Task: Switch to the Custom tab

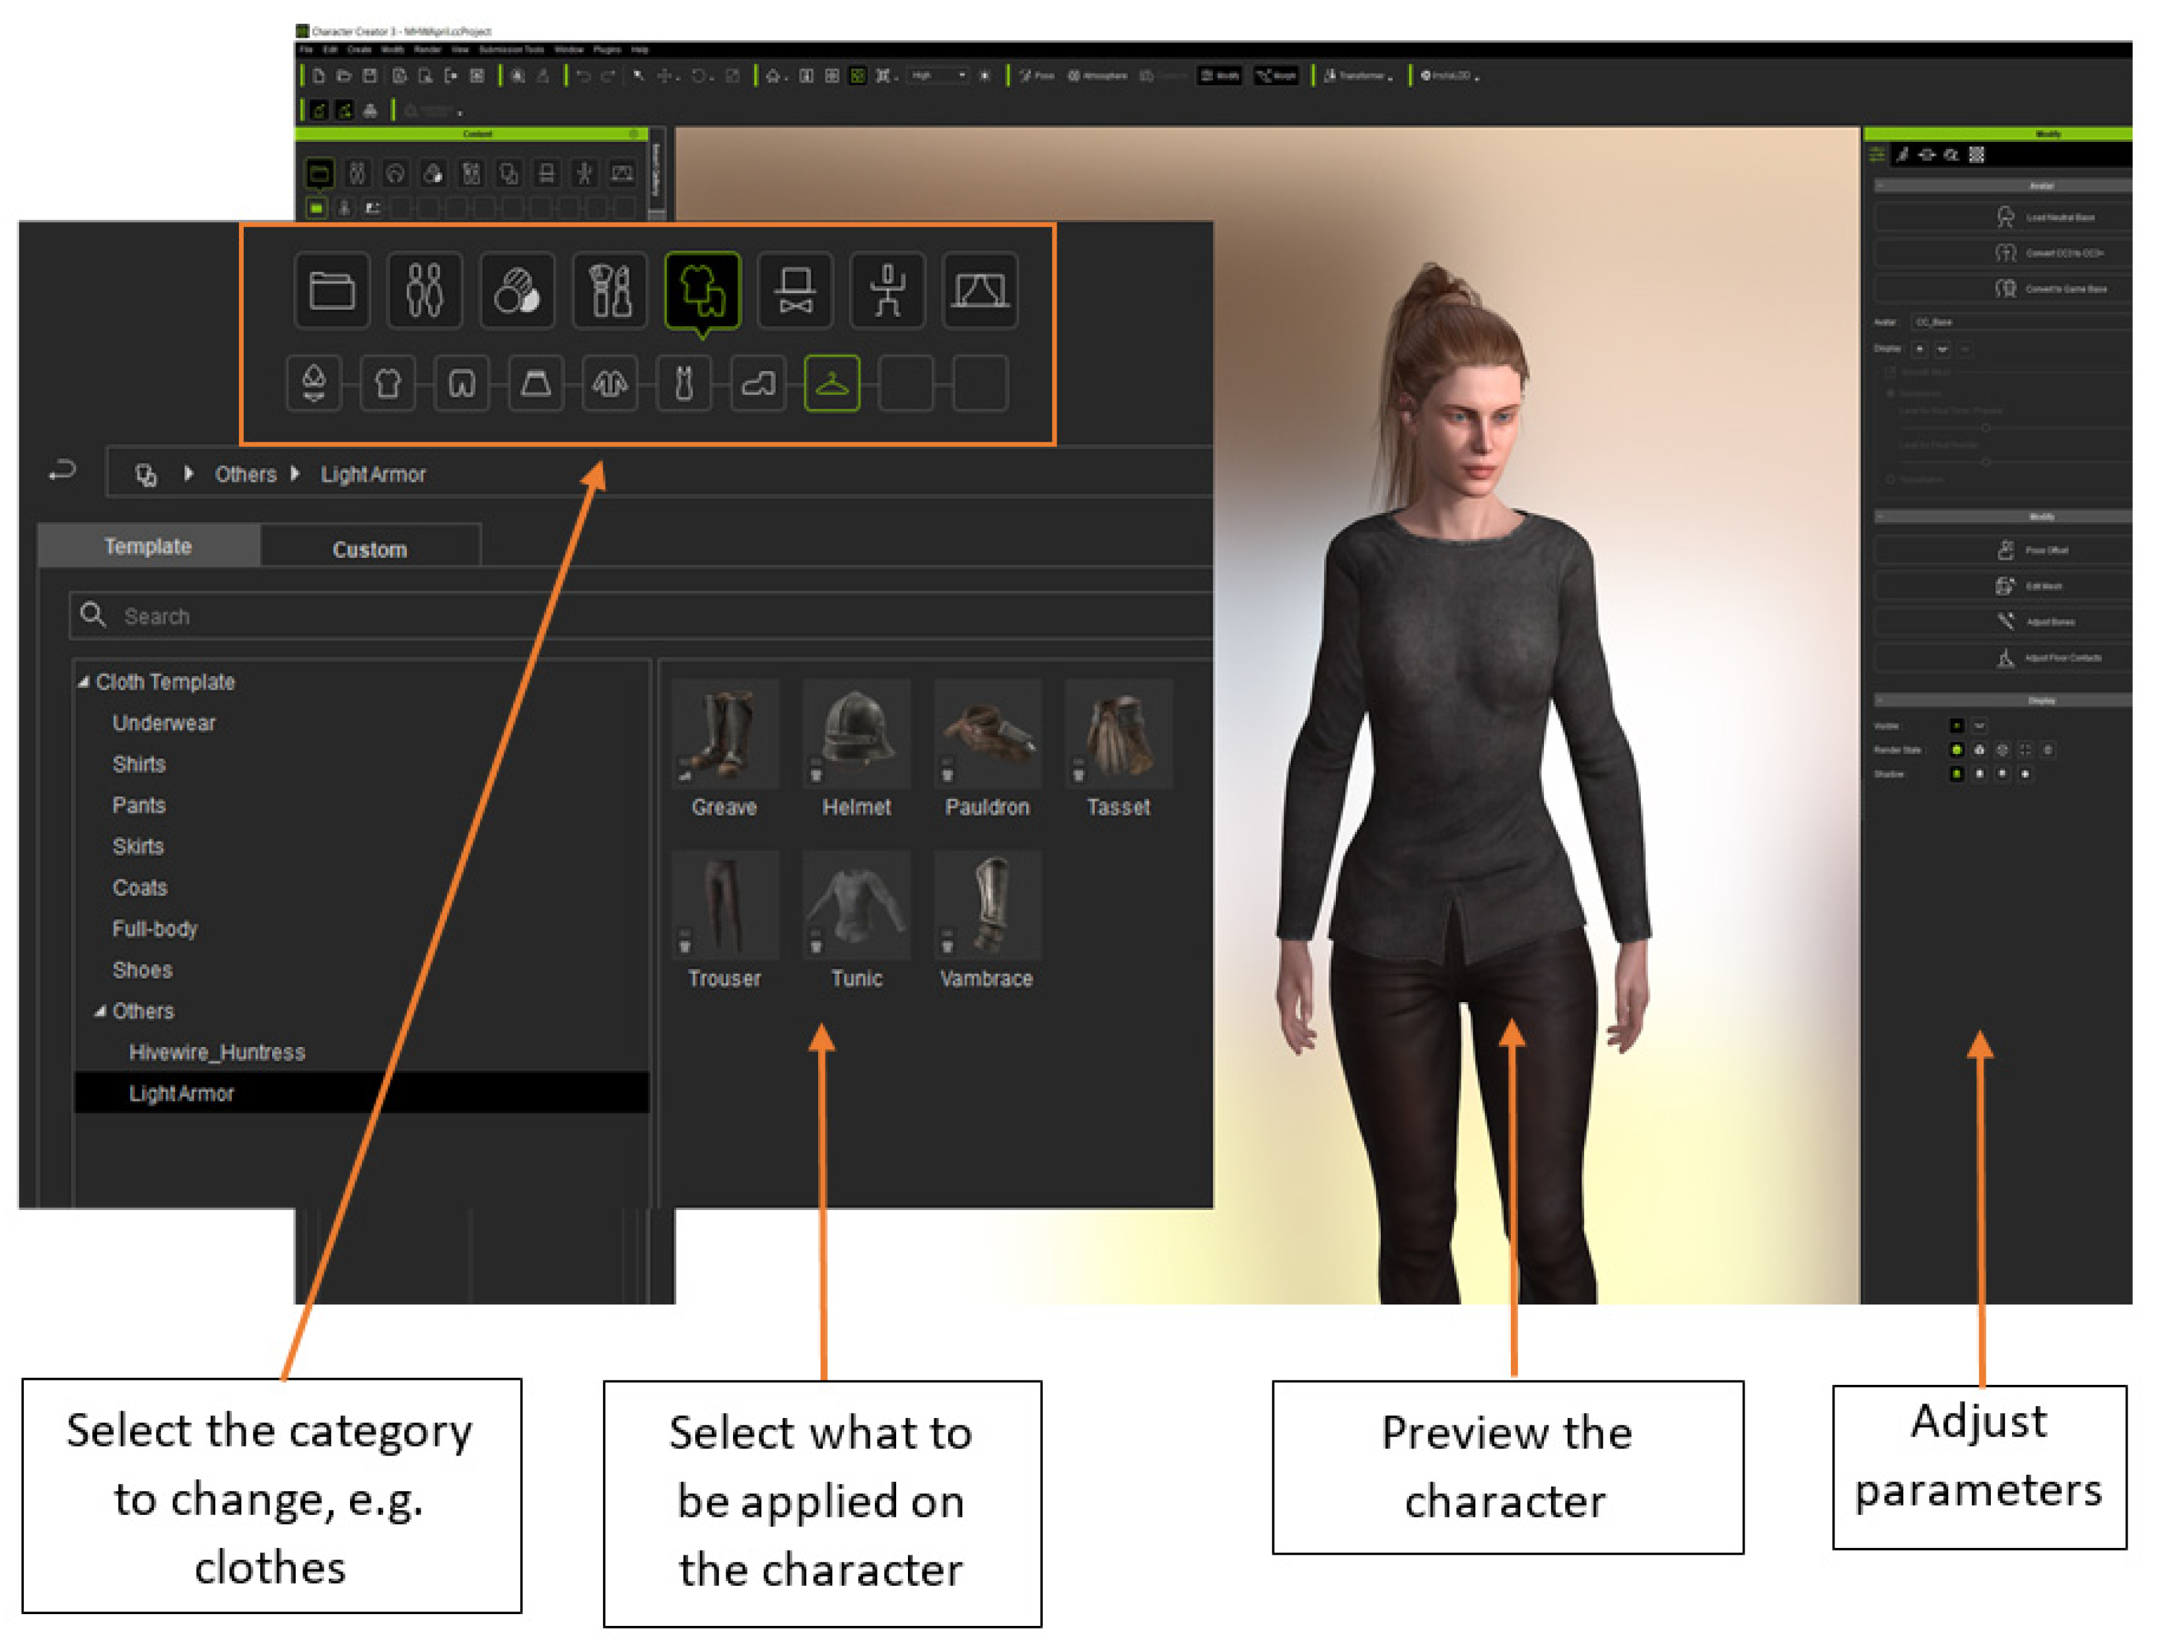Action: coord(370,549)
